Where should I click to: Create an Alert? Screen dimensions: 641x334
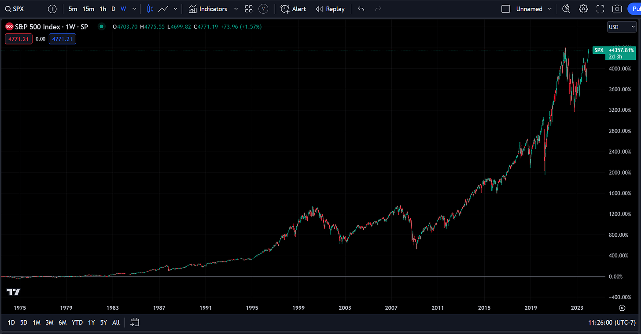(294, 9)
